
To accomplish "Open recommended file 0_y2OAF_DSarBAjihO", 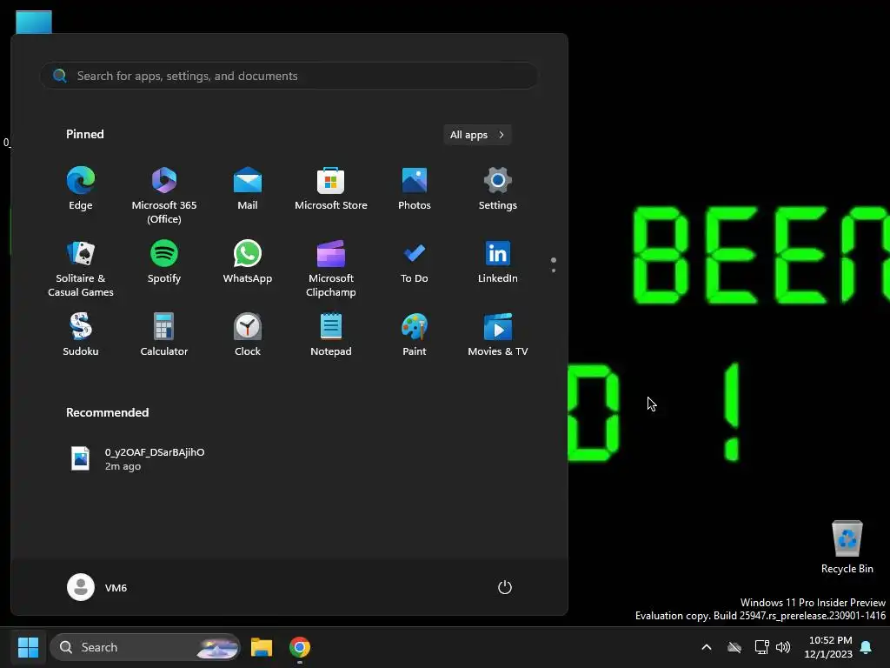I will [136, 459].
